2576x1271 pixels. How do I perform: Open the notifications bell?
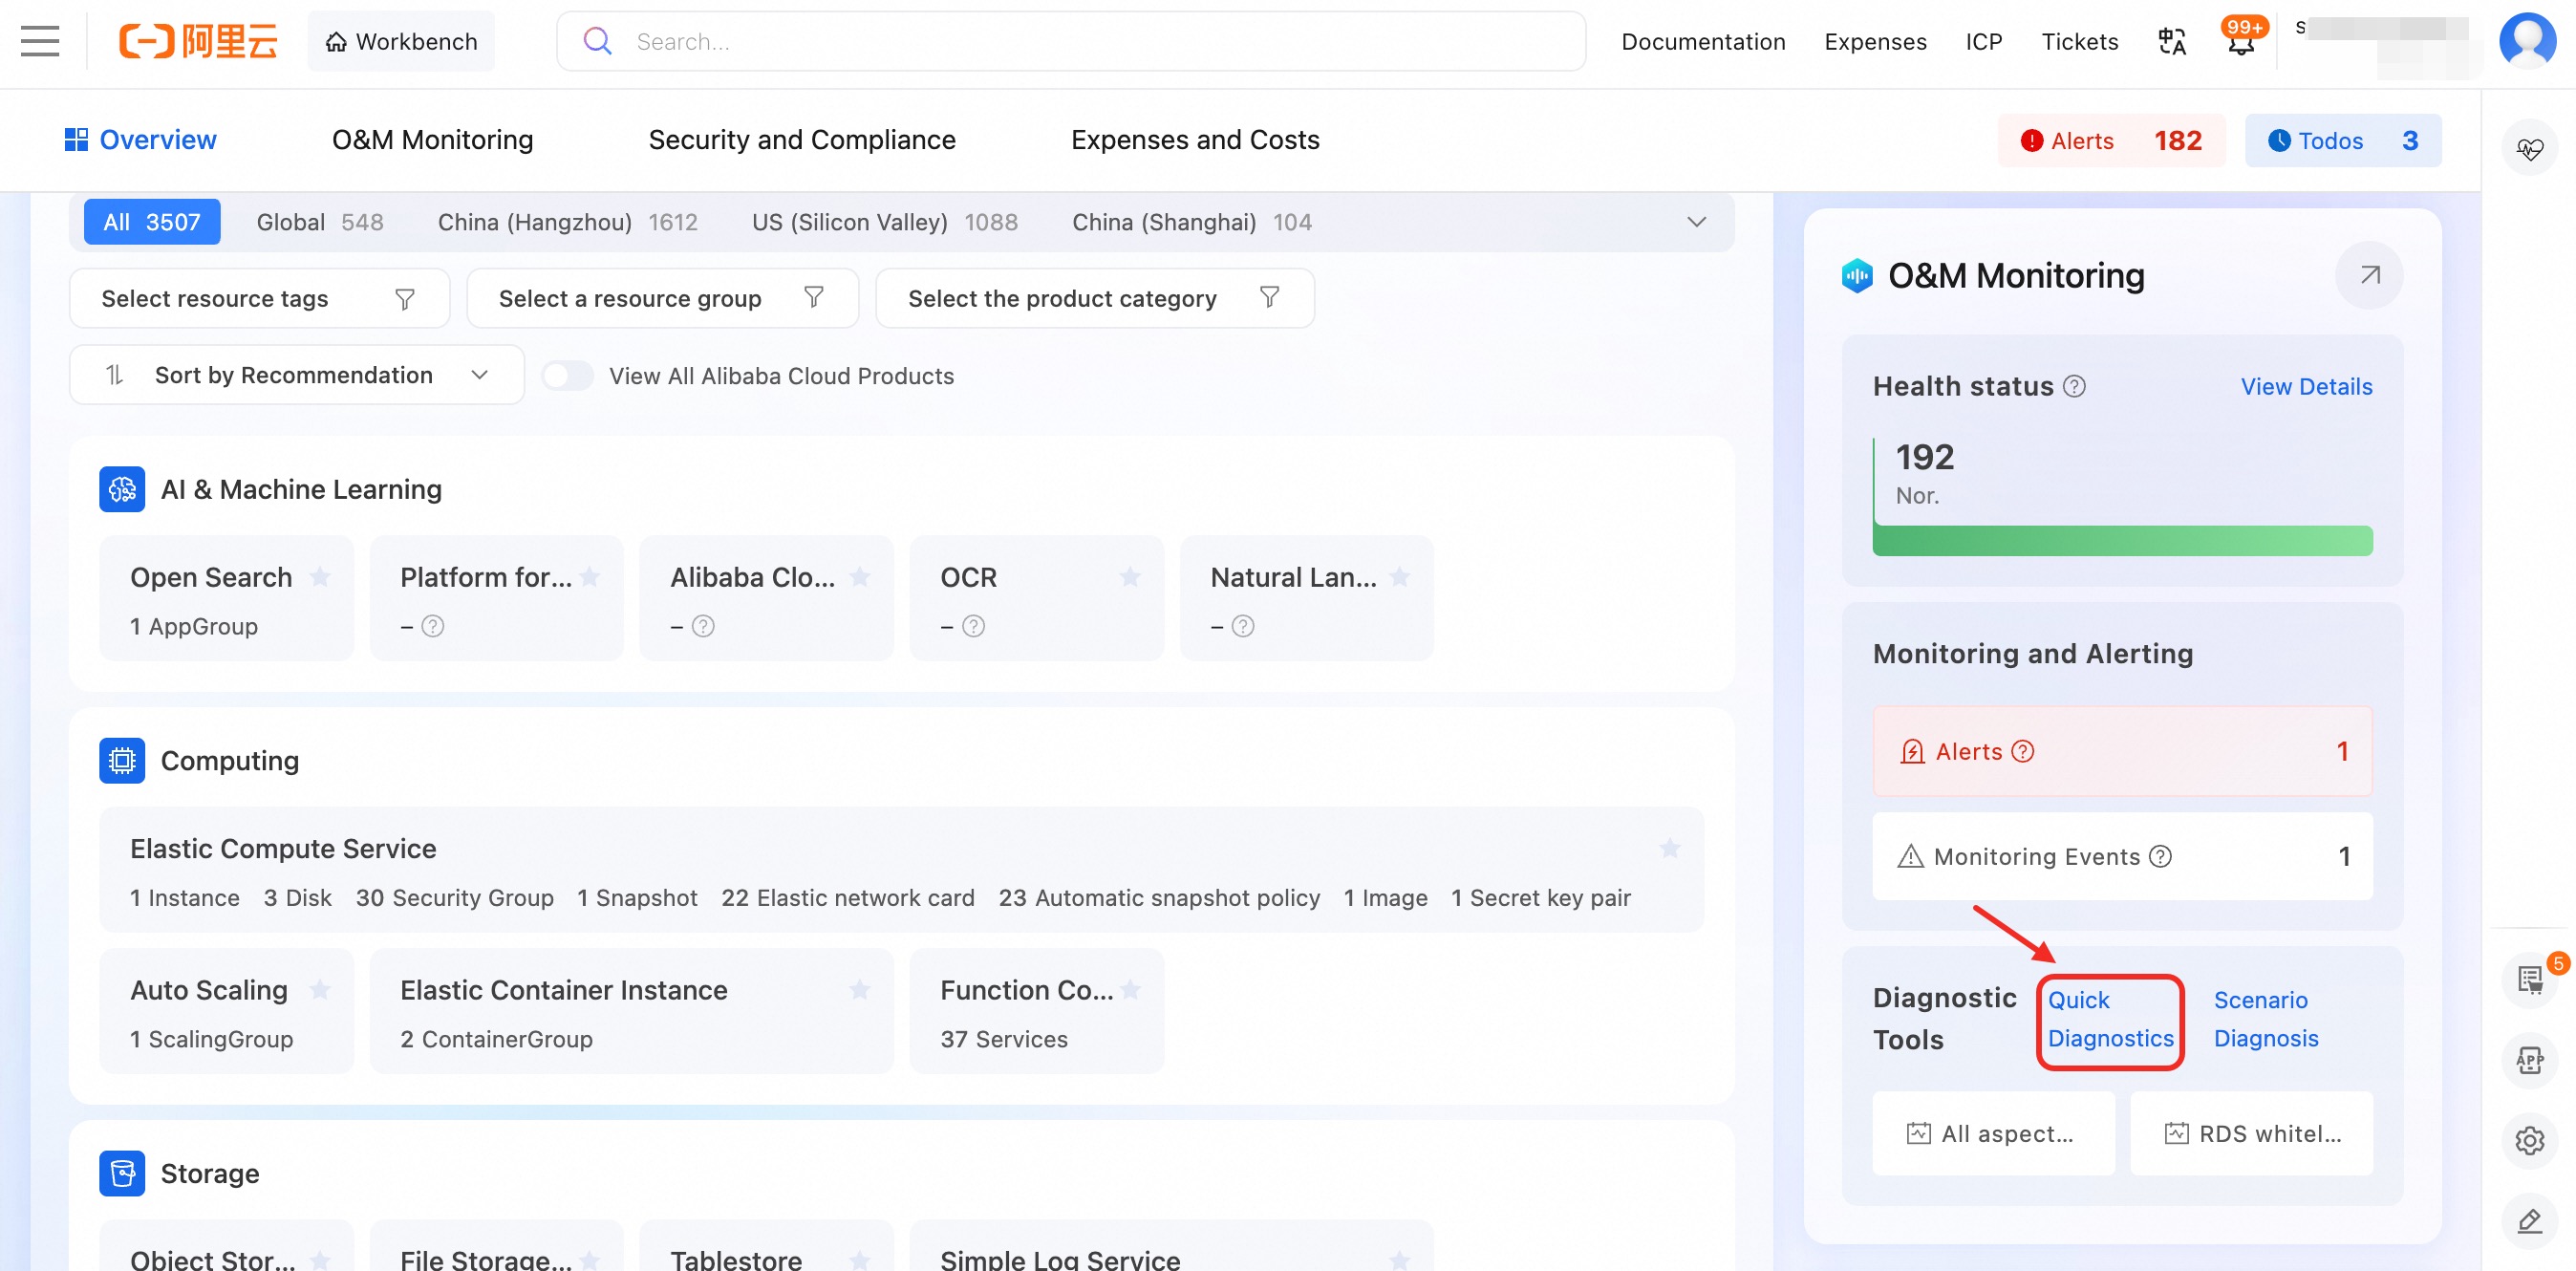[2240, 41]
